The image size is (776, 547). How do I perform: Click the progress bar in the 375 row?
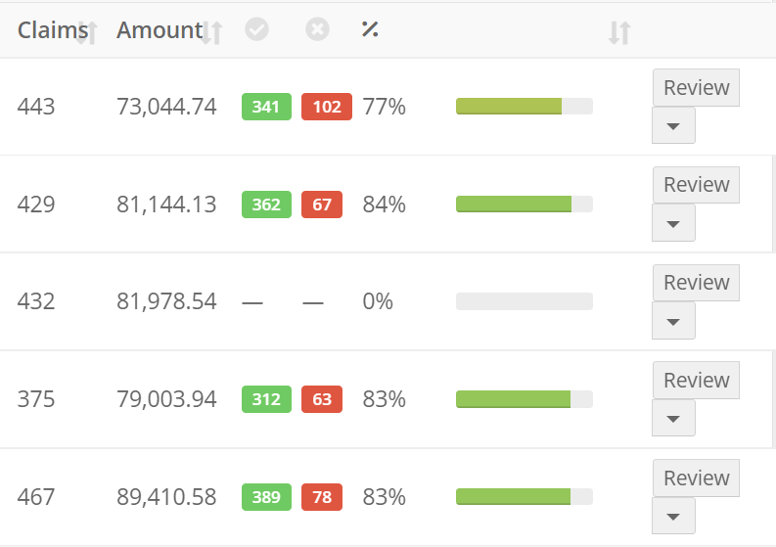tap(525, 399)
